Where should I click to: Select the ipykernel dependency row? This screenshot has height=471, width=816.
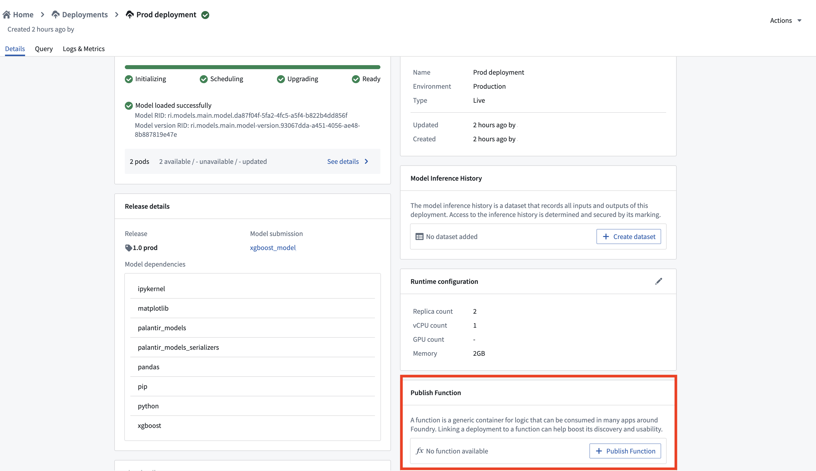(253, 289)
